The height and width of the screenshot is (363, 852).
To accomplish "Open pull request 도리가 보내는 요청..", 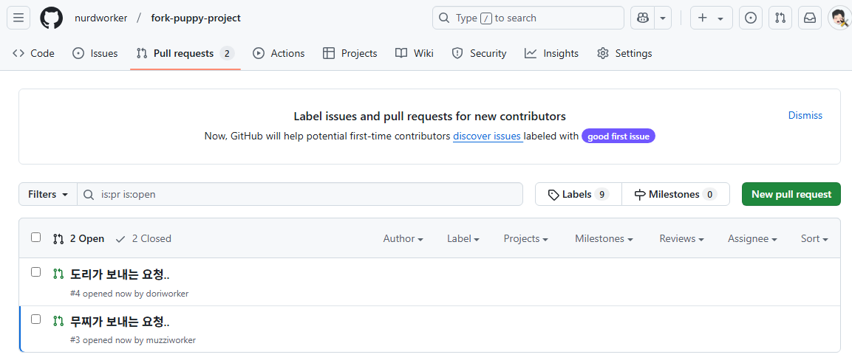I will (x=120, y=274).
